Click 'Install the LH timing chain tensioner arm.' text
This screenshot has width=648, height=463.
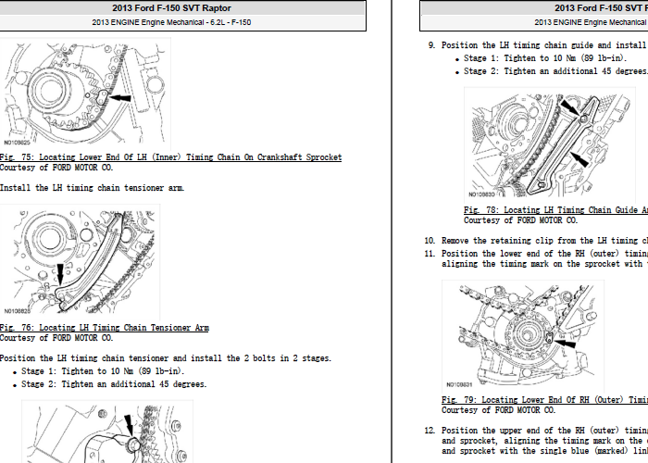point(93,188)
